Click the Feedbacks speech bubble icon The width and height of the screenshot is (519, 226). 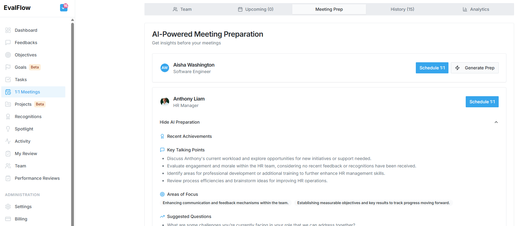point(8,43)
